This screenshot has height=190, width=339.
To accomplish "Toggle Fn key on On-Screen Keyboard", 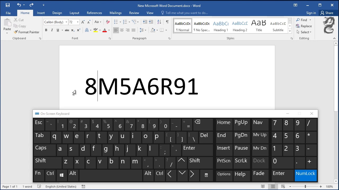I will (x=39, y=175).
